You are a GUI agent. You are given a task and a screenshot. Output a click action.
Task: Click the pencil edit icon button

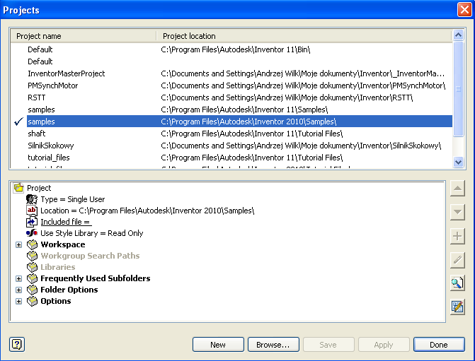(457, 260)
